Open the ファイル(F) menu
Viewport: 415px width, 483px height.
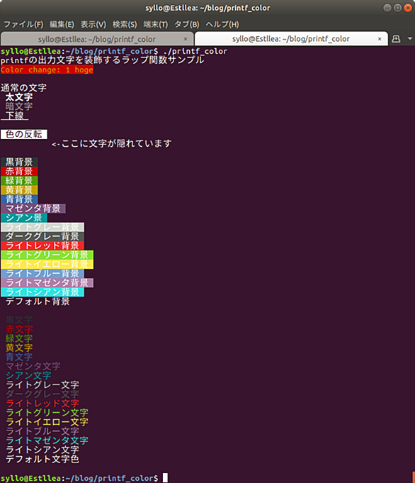(x=23, y=24)
